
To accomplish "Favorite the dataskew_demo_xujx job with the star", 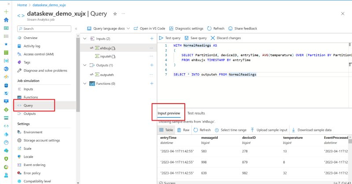I will (115, 14).
